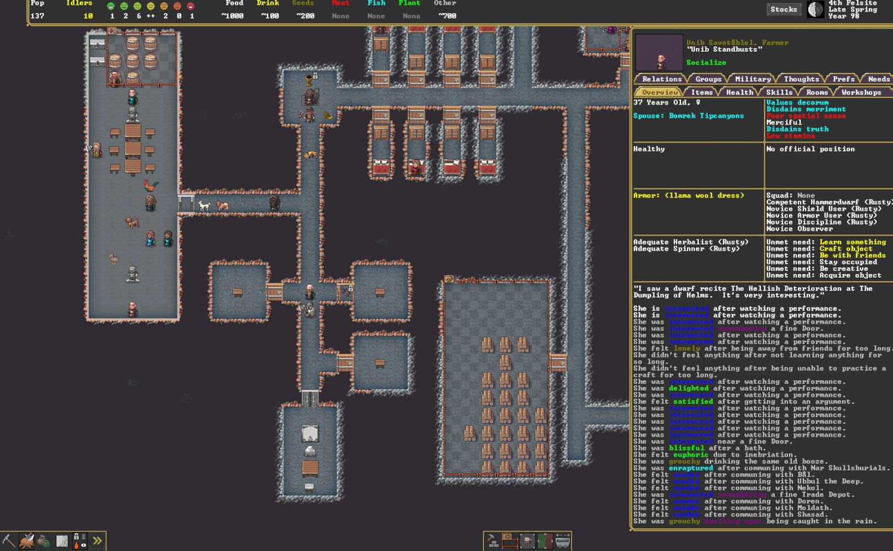
Task: Click the Food ~1000 stock value
Action: coord(232,16)
